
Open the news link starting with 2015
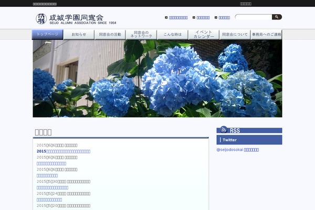pos(64,151)
